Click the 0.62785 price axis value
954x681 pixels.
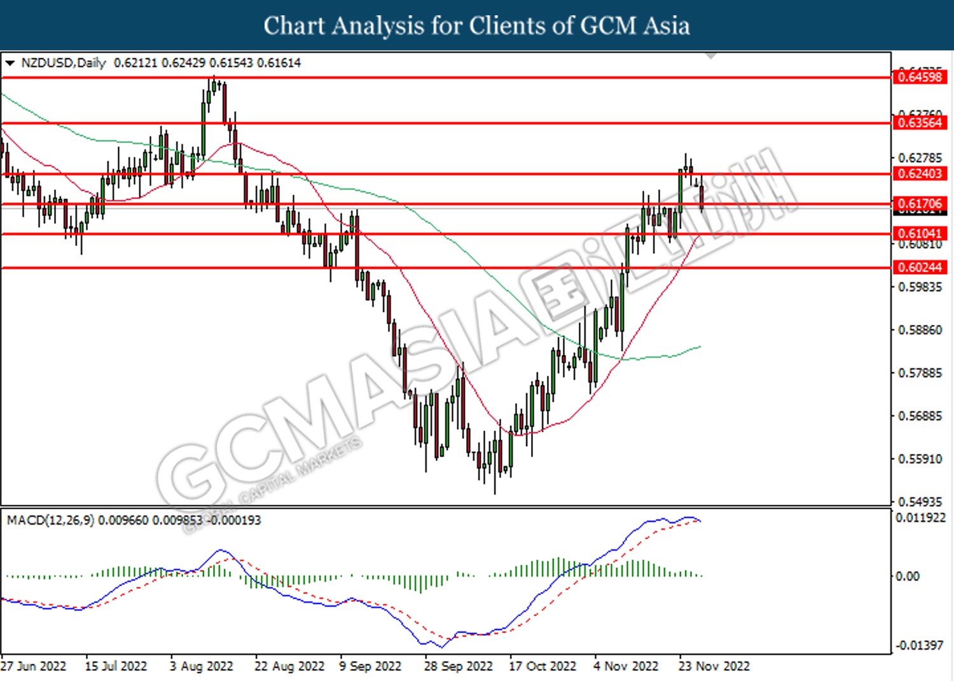(x=920, y=158)
